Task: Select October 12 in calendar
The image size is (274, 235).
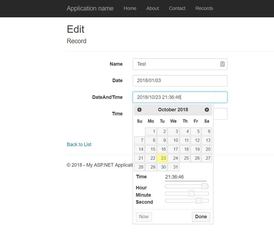Action: [x=196, y=140]
